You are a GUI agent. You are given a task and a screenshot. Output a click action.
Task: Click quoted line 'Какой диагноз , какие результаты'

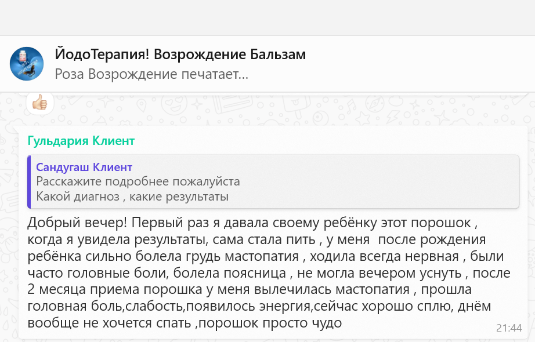pos(132,197)
